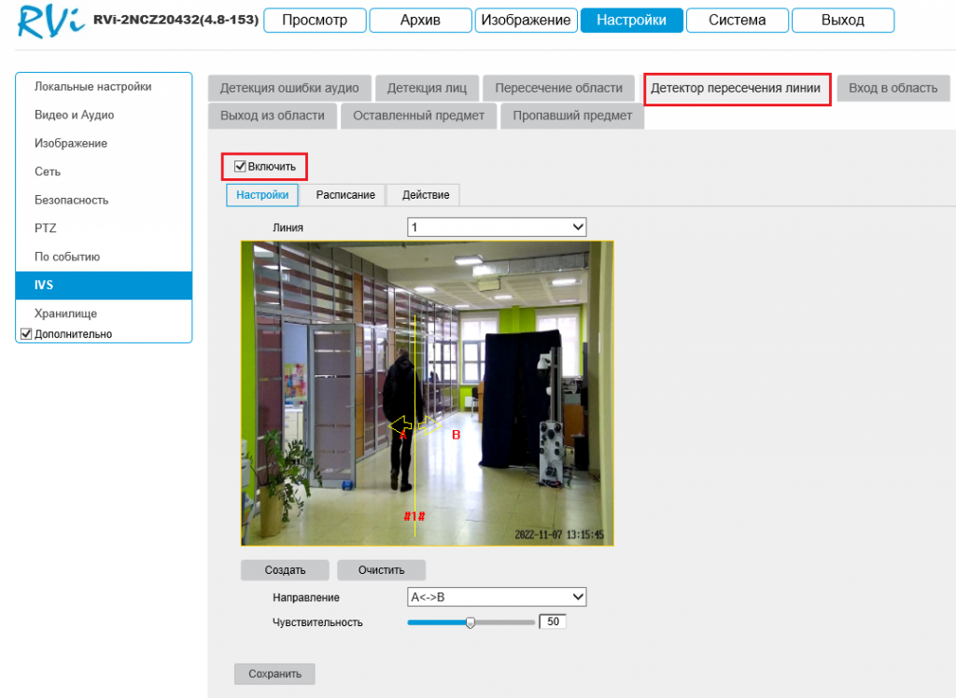This screenshot has height=698, width=956.
Task: Open the Оставленный предмет tab
Action: tap(418, 116)
